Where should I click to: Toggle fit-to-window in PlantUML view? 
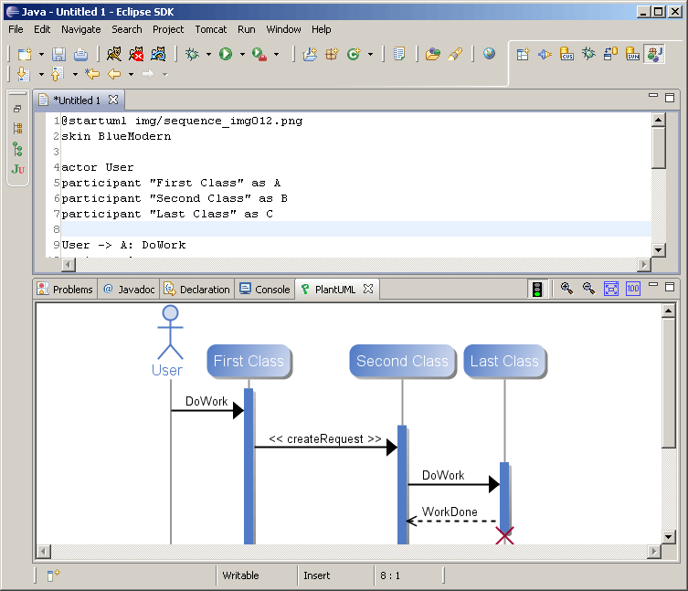[610, 289]
